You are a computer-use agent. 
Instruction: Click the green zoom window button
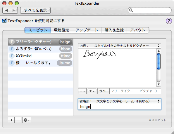point(17,3)
